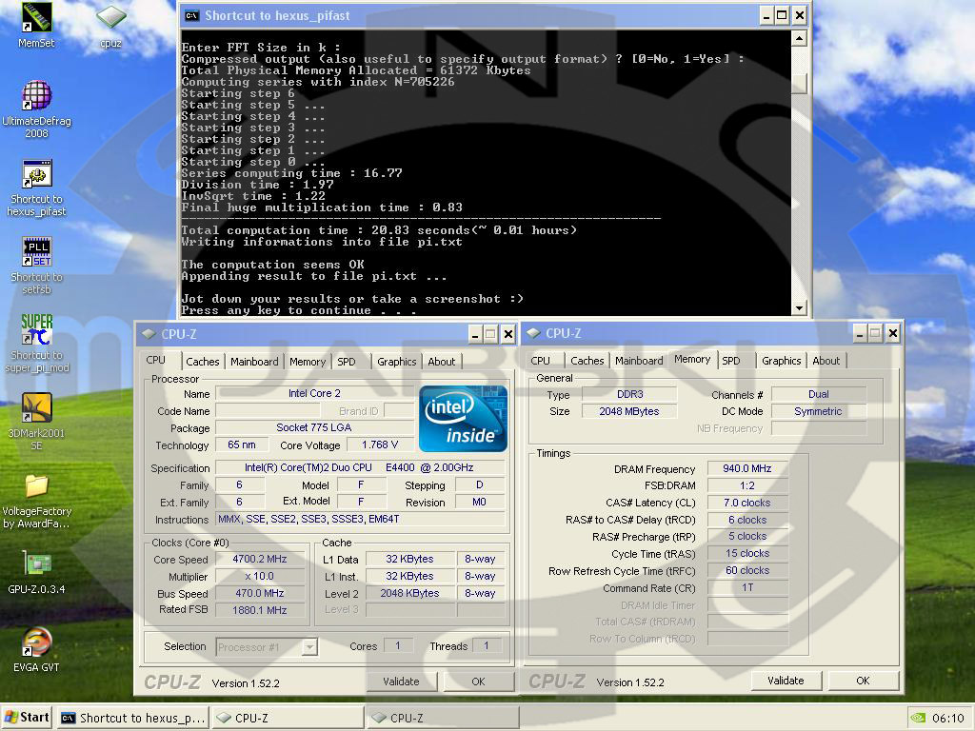This screenshot has height=731, width=975.
Task: Open Graphics tab in left CPU-Z window
Action: [397, 362]
